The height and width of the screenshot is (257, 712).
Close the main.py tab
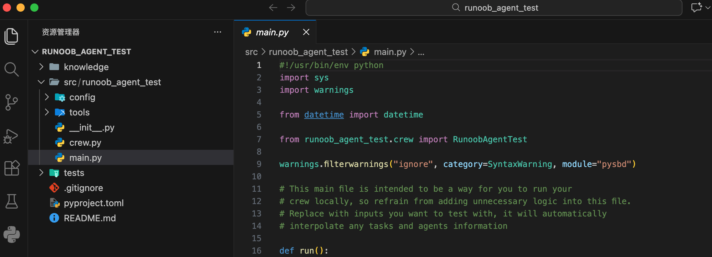click(x=306, y=32)
